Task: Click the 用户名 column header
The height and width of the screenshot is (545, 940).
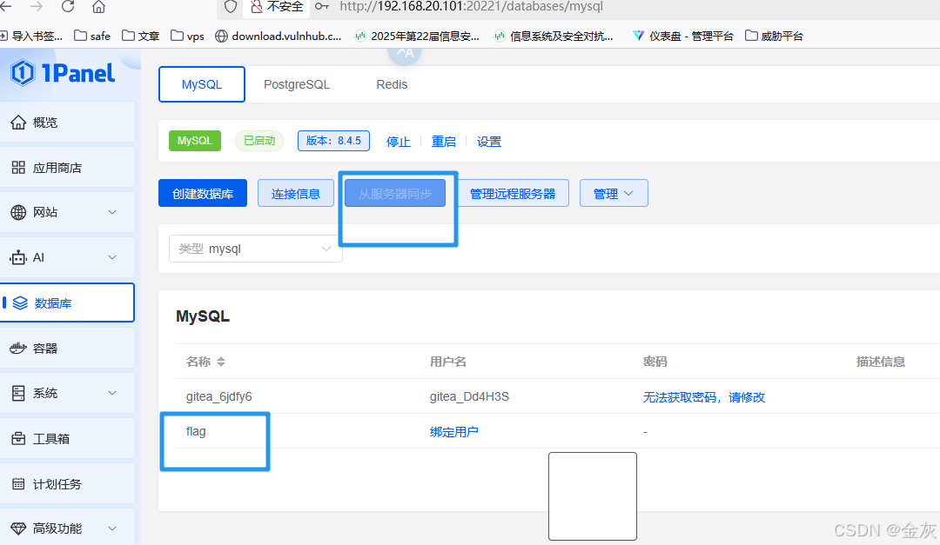Action: tap(448, 361)
